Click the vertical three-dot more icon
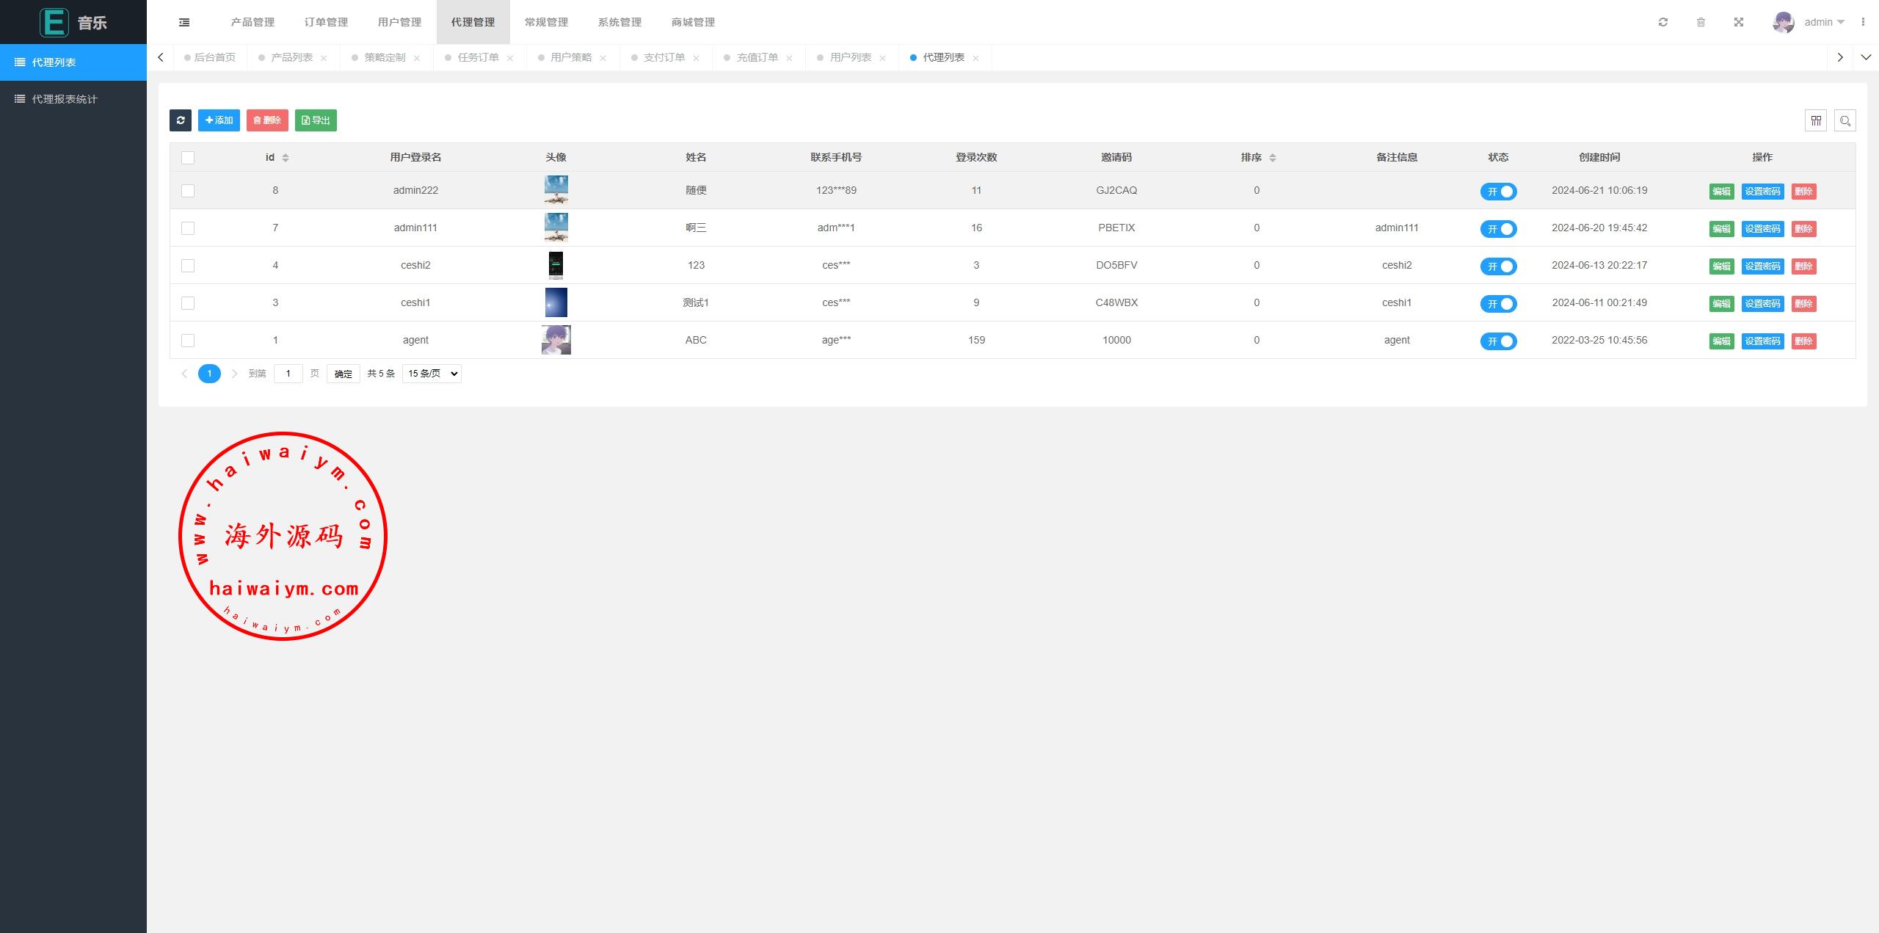The image size is (1879, 933). click(1863, 23)
